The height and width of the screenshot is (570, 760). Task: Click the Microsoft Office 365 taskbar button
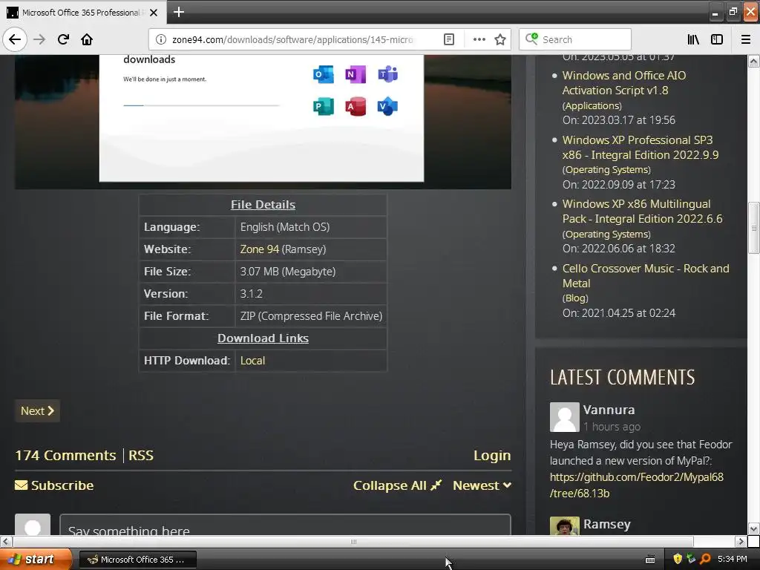pyautogui.click(x=138, y=560)
